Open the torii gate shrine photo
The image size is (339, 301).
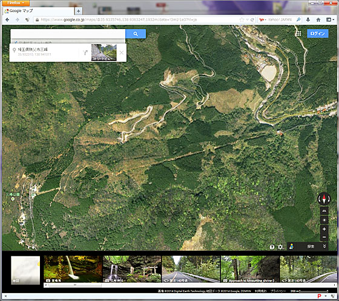point(132,269)
